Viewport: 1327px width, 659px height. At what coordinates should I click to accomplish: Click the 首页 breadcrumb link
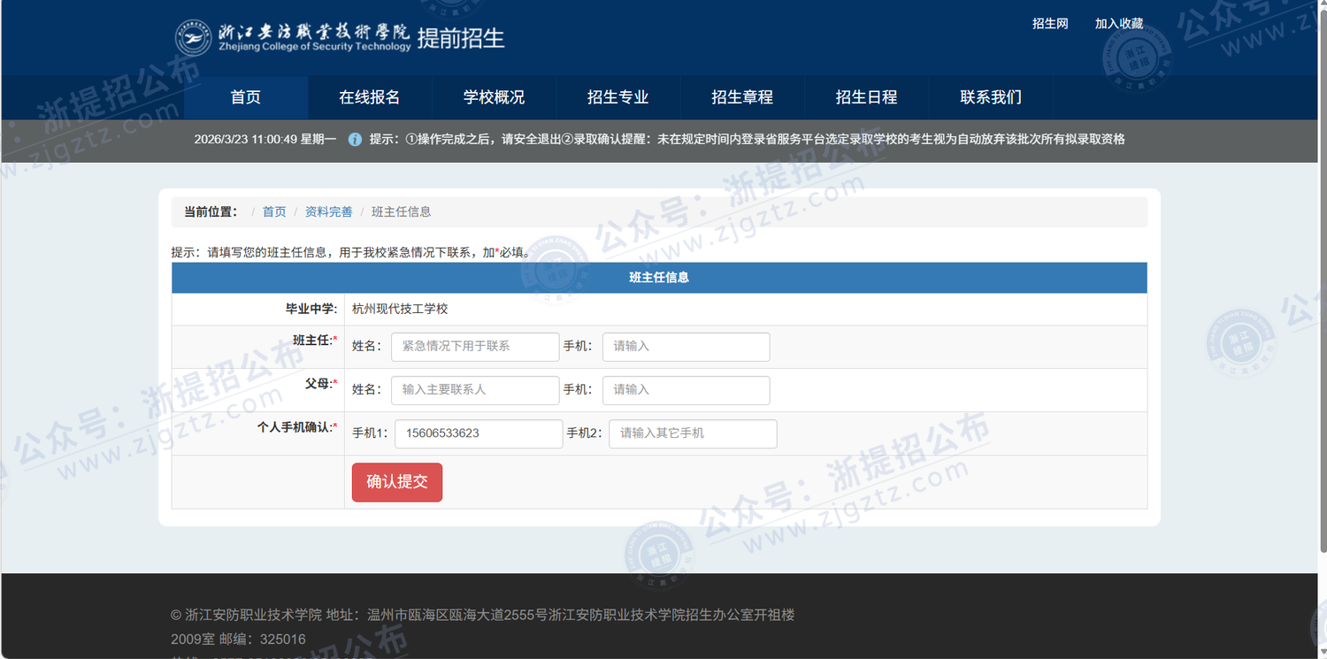click(x=274, y=212)
